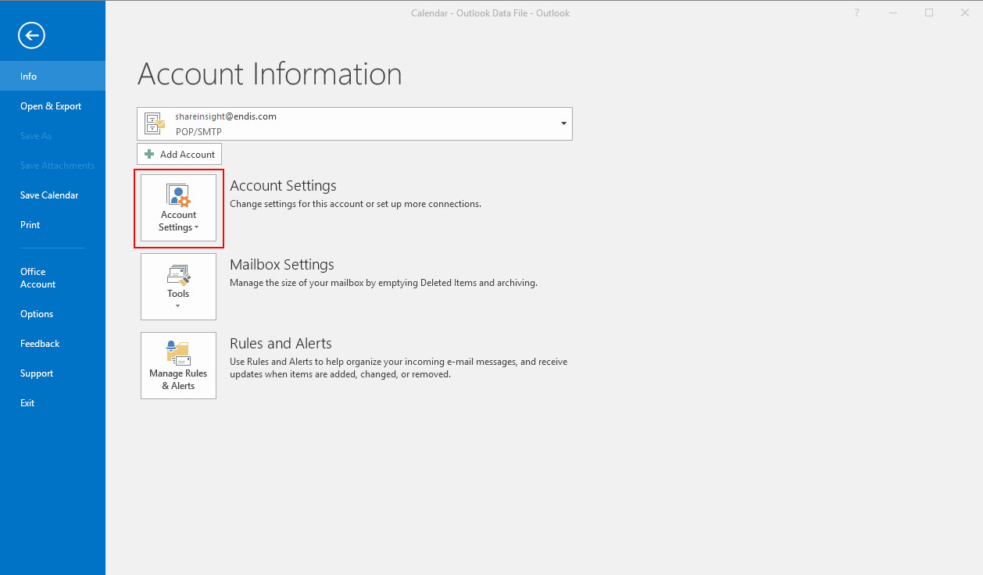Switch to the Info section
The image size is (983, 575).
click(x=28, y=76)
